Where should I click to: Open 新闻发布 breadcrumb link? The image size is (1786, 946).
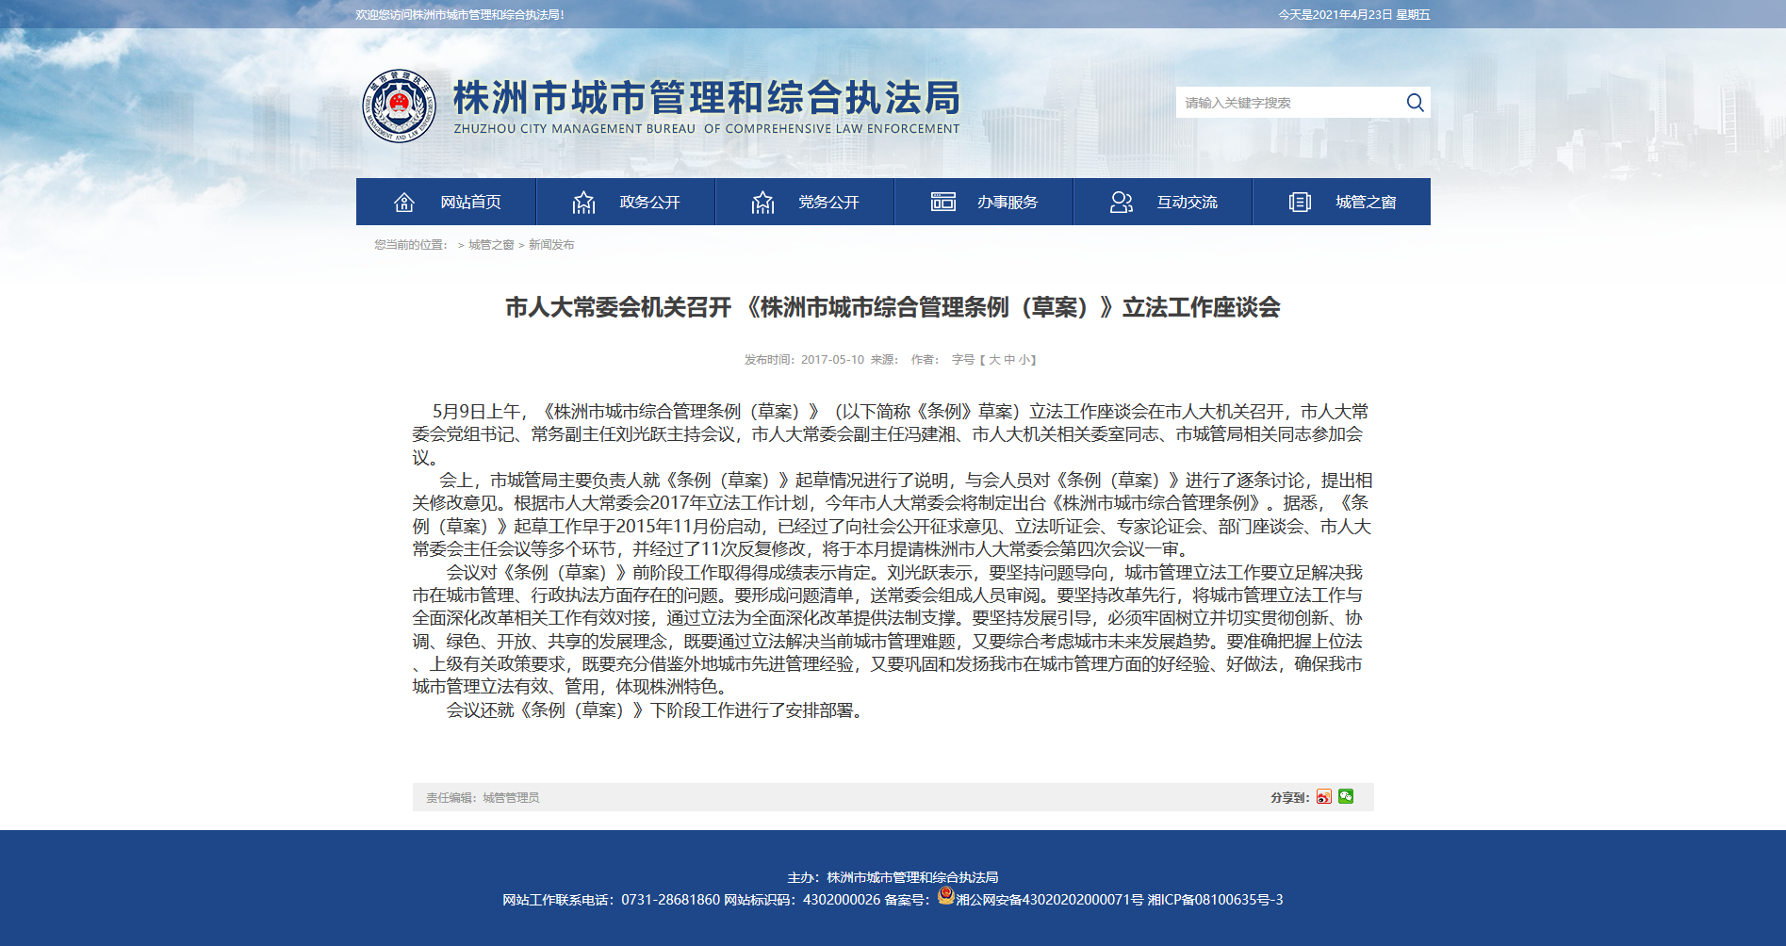click(551, 245)
